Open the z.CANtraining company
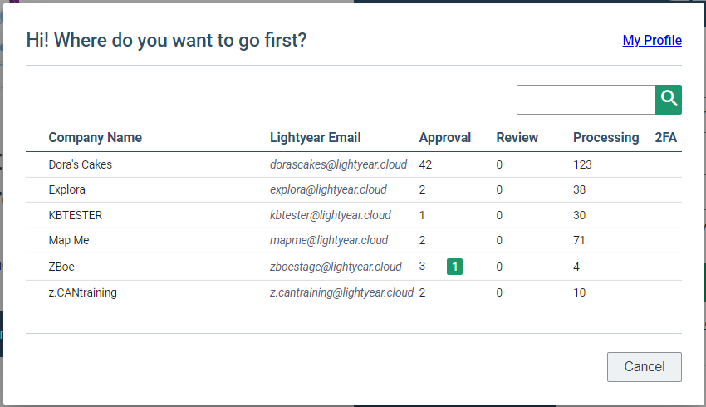 click(x=83, y=292)
